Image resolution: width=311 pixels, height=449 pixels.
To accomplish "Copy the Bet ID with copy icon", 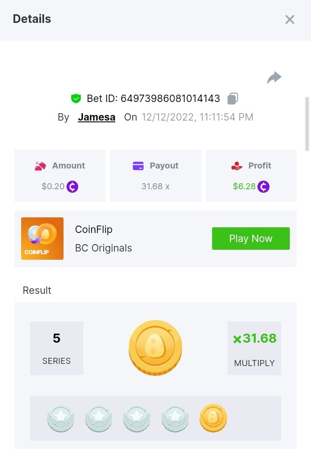I will point(232,99).
